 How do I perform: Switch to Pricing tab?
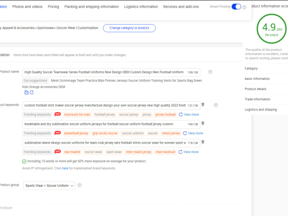pyautogui.click(x=54, y=7)
